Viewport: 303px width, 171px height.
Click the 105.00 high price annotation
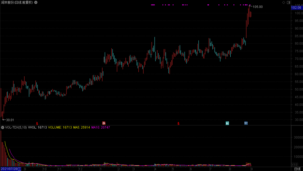click(258, 7)
